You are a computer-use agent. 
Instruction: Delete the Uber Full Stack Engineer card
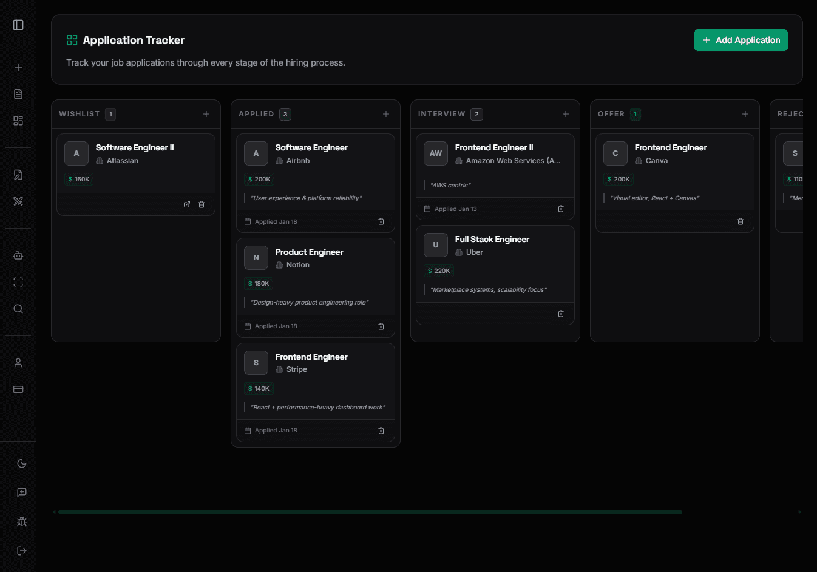coord(560,313)
